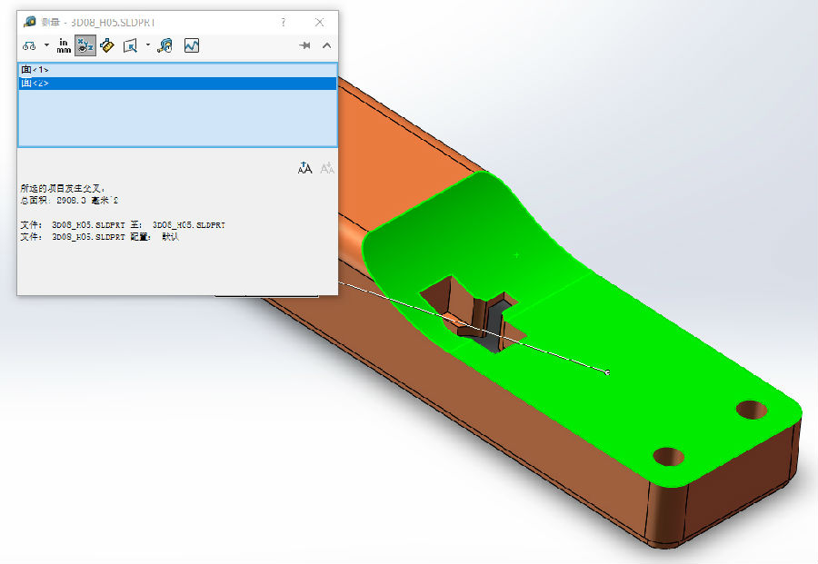Click the projected-on selection icon
The width and height of the screenshot is (818, 564).
130,45
